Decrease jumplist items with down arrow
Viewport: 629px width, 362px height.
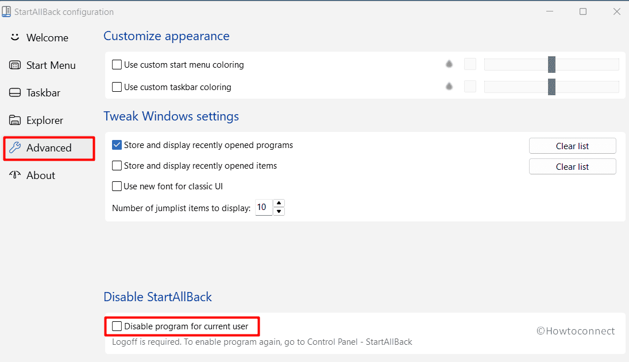click(x=279, y=212)
